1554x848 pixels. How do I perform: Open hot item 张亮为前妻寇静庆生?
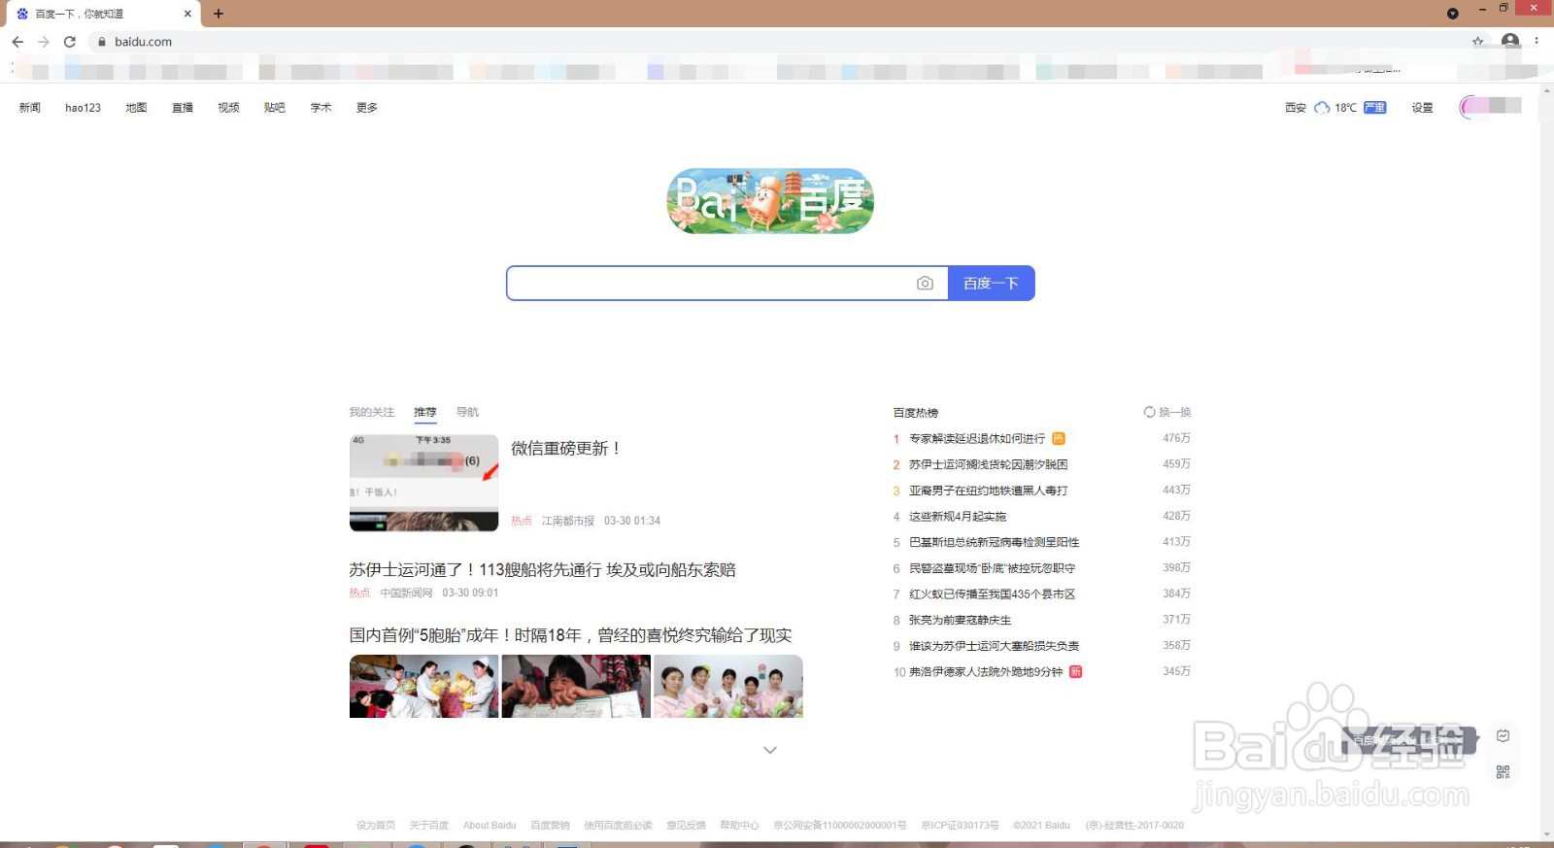[x=960, y=620]
